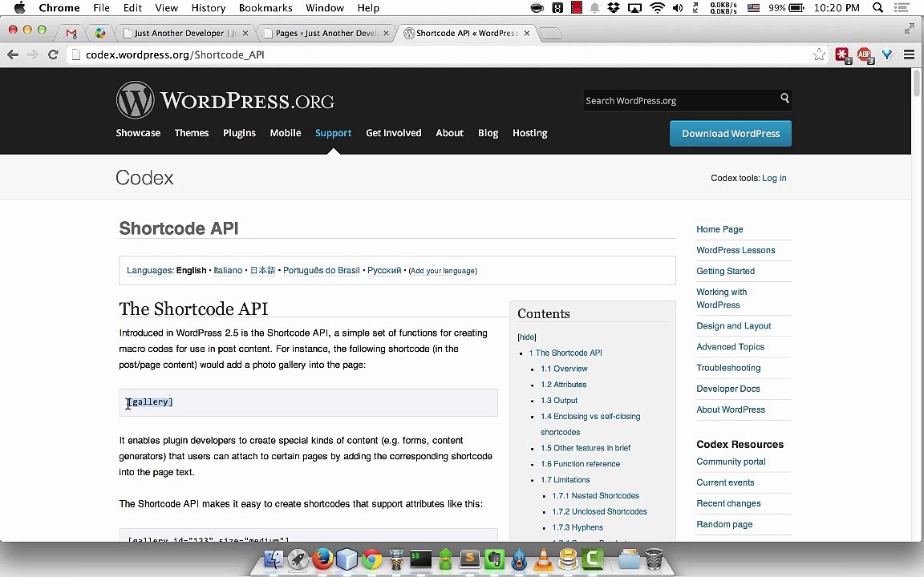Viewport: 924px width, 577px height.
Task: Open Camtasia from the dock
Action: pyautogui.click(x=592, y=559)
